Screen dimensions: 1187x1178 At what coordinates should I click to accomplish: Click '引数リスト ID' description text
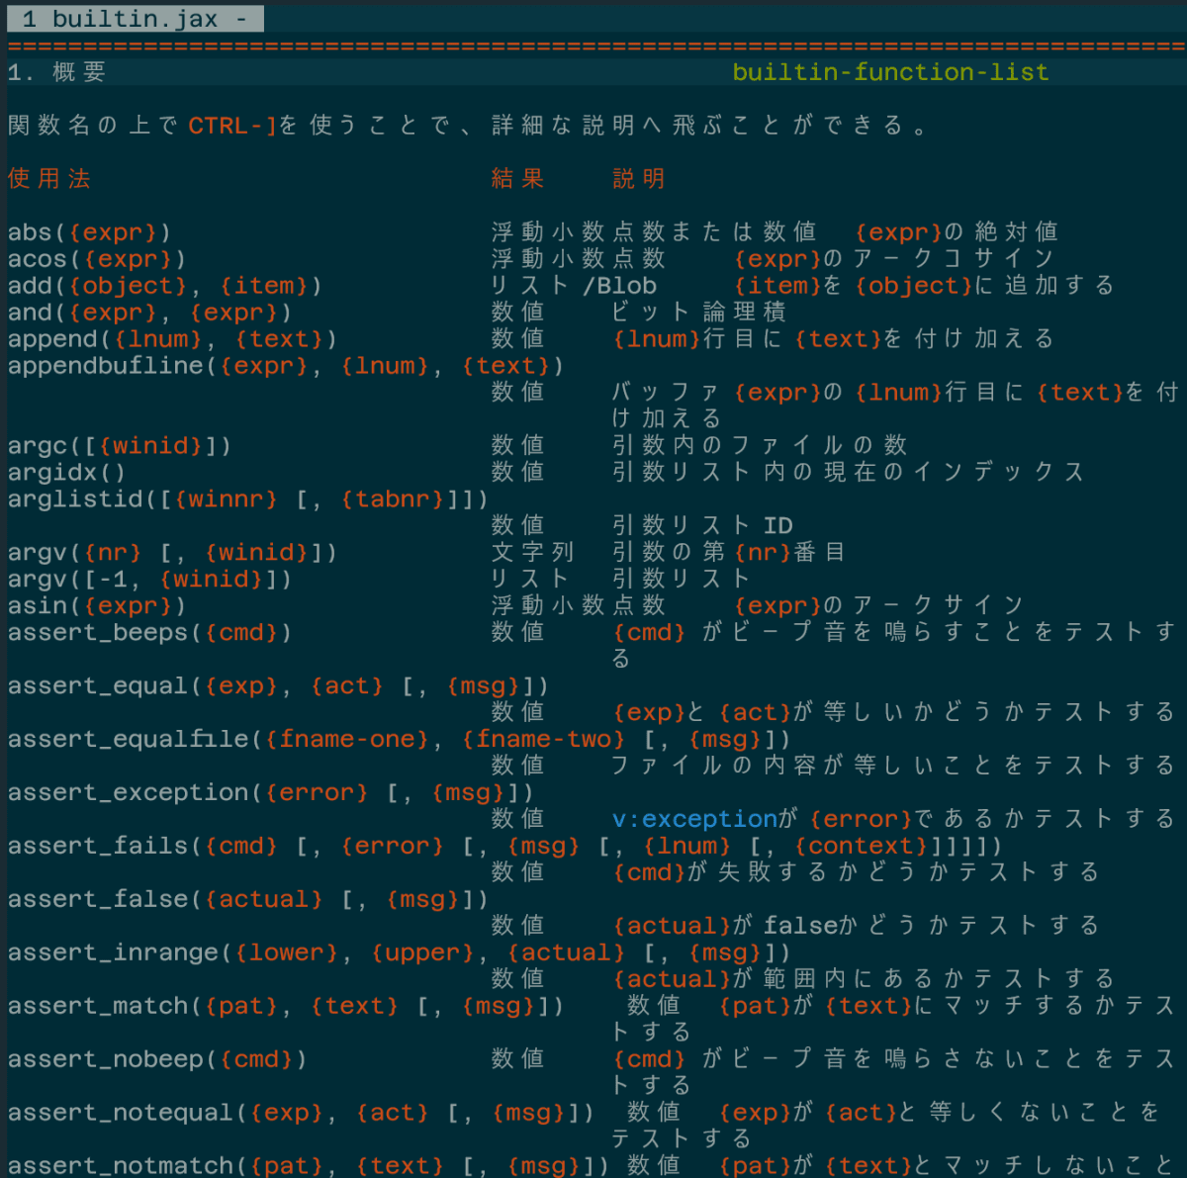tap(702, 526)
